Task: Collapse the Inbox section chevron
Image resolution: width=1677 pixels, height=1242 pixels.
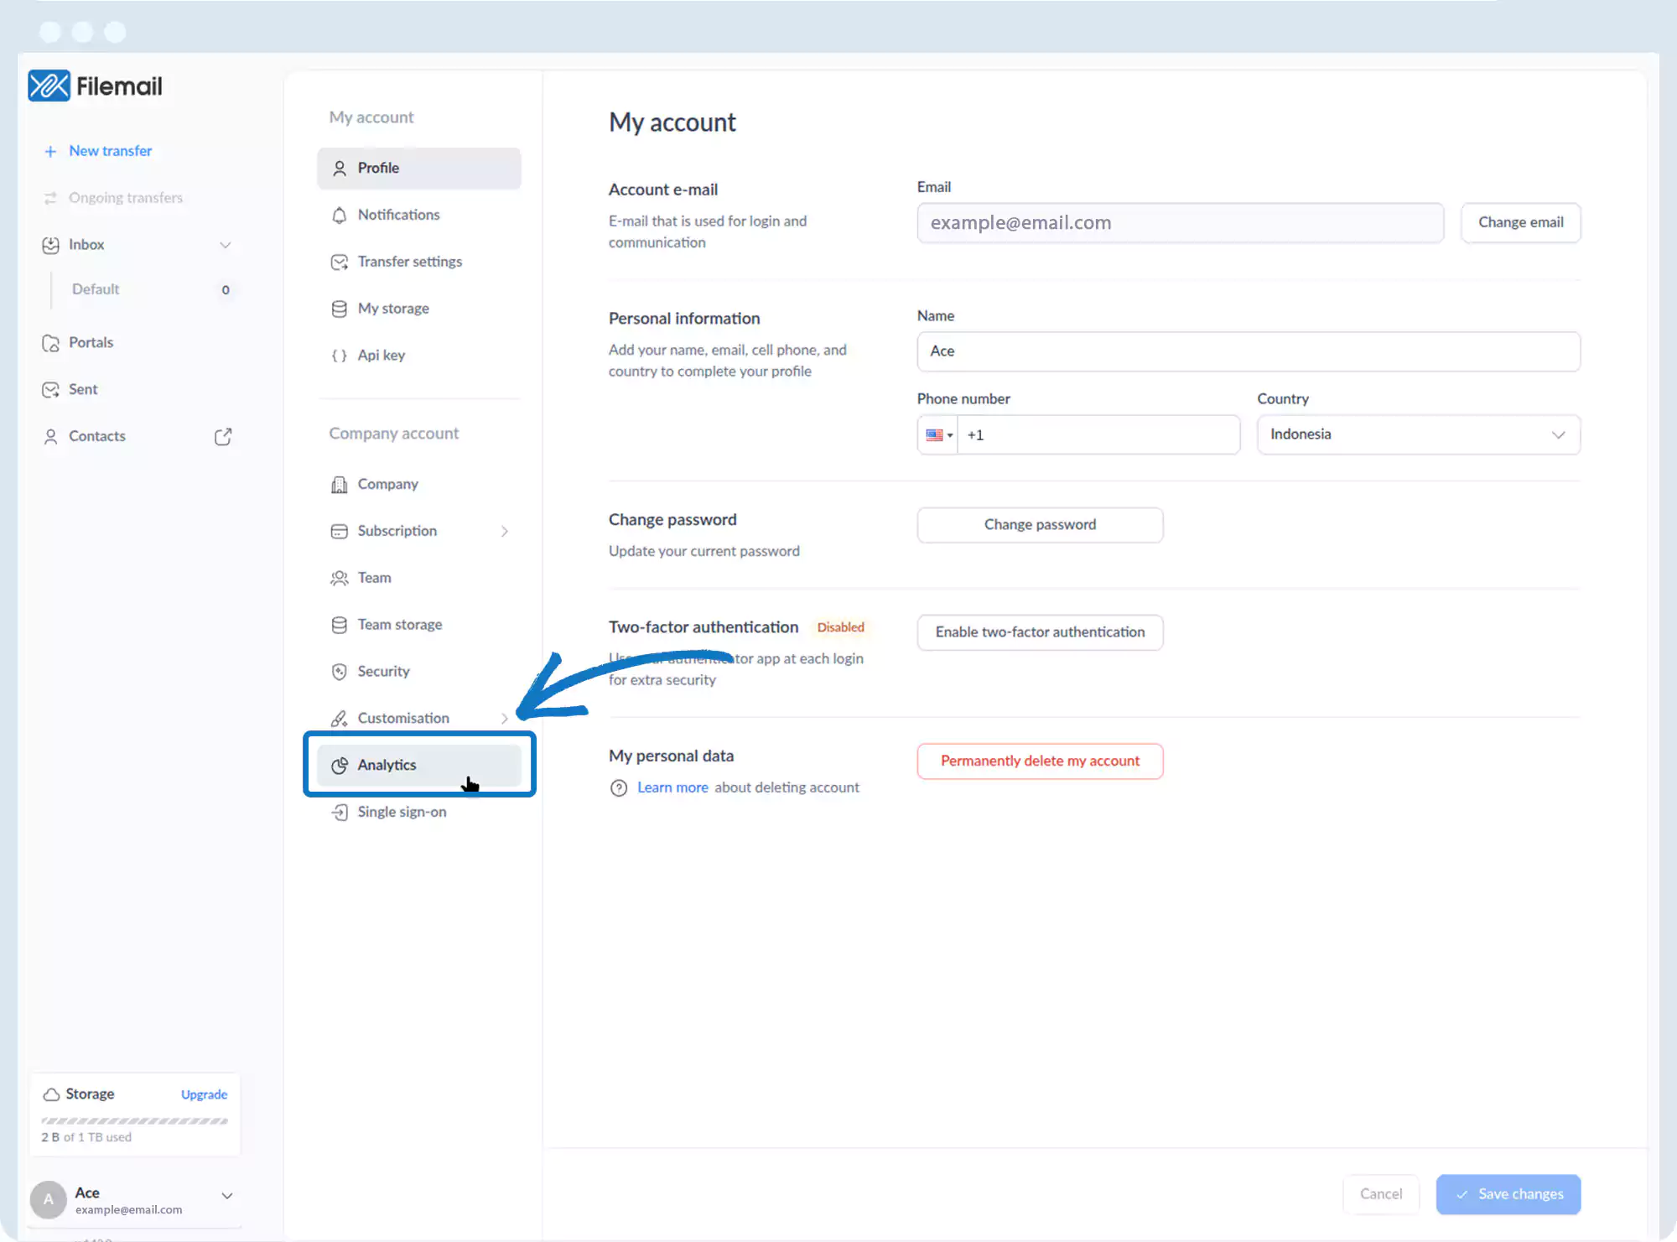Action: (x=225, y=245)
